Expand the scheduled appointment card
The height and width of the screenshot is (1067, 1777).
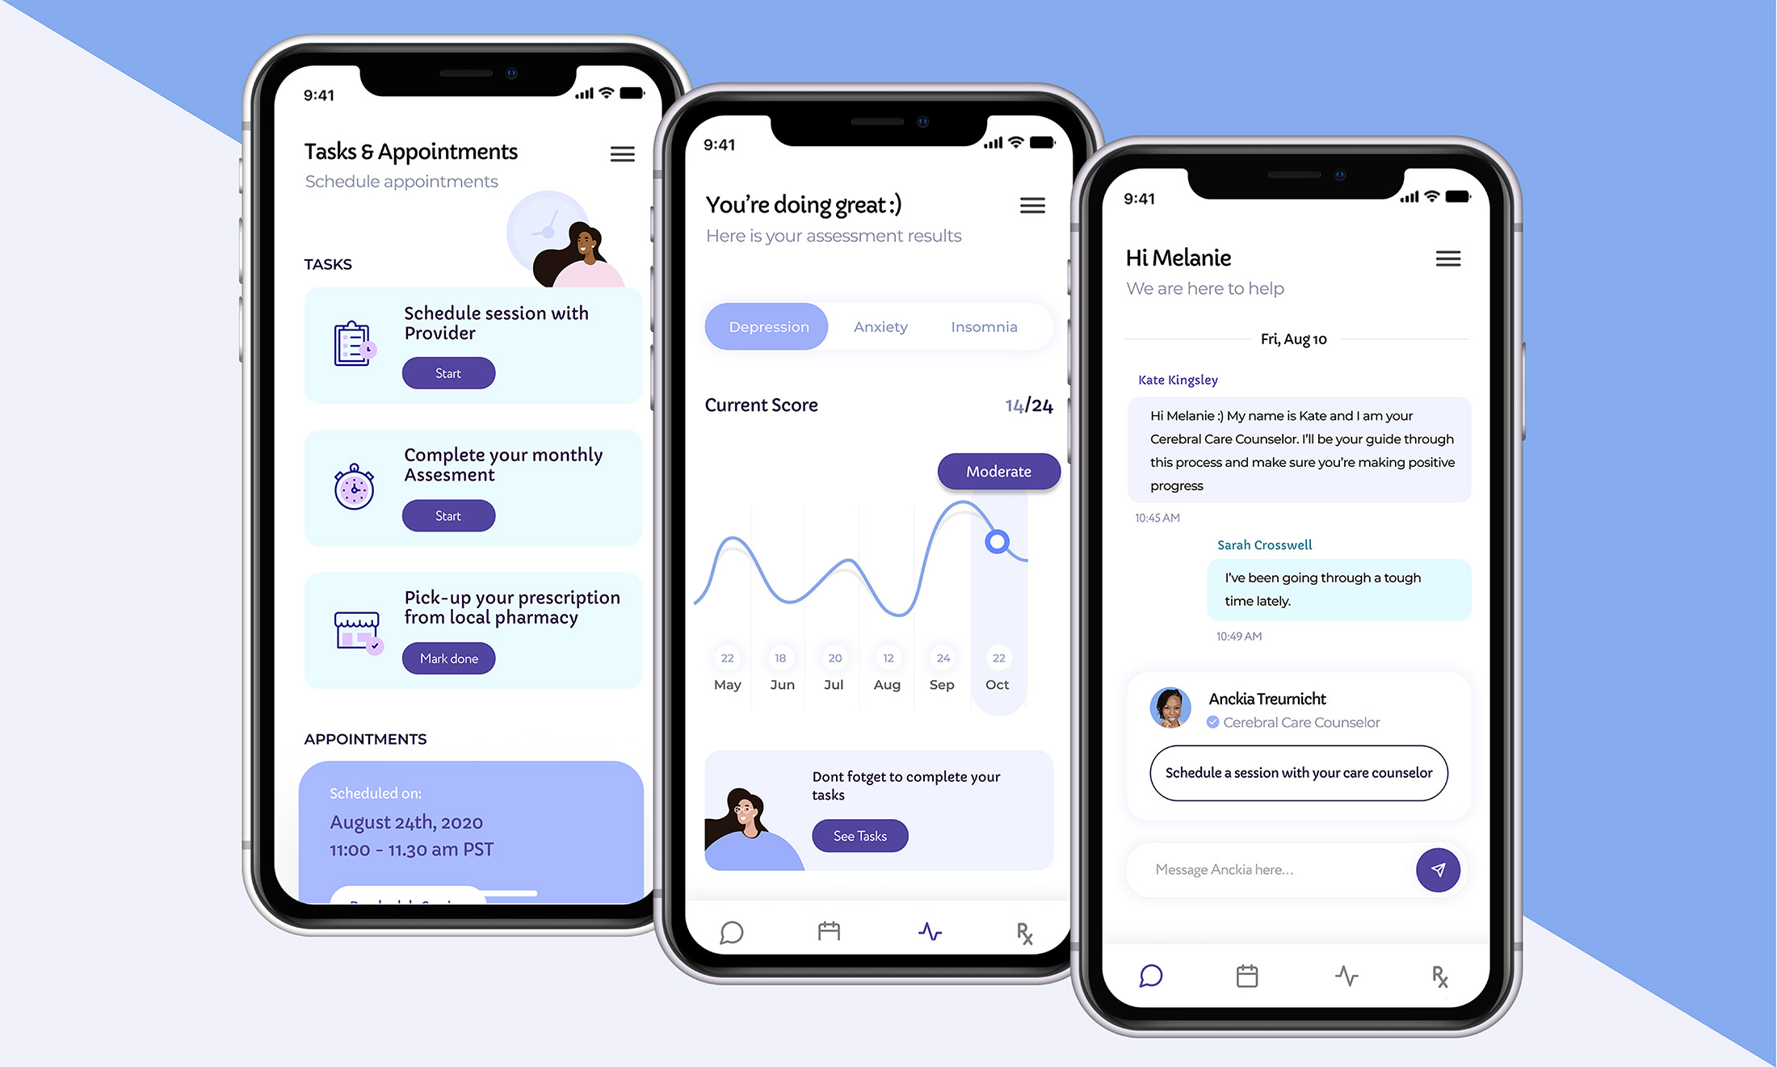469,850
